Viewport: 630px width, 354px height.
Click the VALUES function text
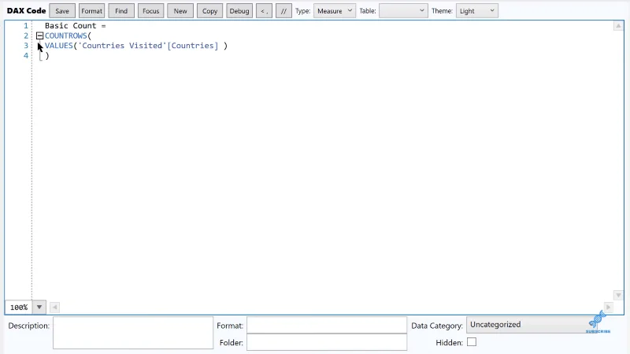(x=58, y=46)
